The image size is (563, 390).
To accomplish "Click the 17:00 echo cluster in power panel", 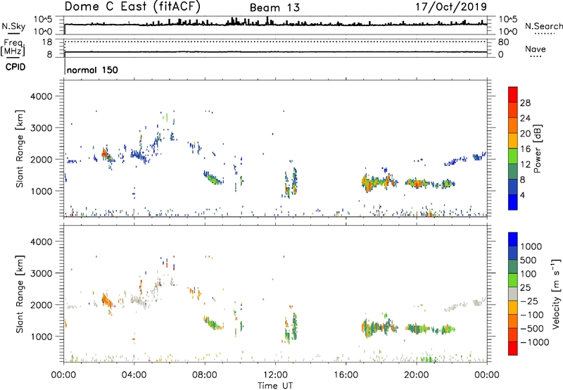I will pyautogui.click(x=379, y=182).
